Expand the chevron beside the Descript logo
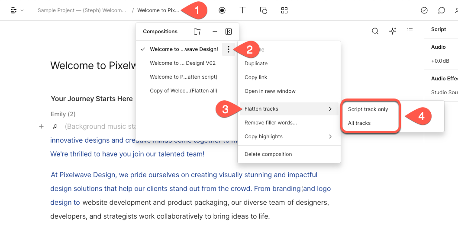Image resolution: width=458 pixels, height=229 pixels. [22, 10]
